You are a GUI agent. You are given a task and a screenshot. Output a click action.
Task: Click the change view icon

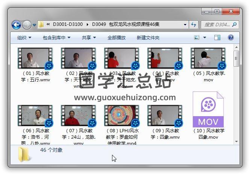pos(196,37)
